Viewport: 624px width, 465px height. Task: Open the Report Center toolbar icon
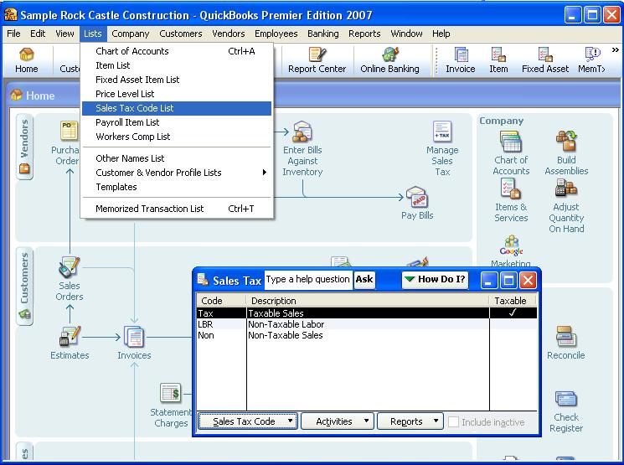(x=317, y=59)
